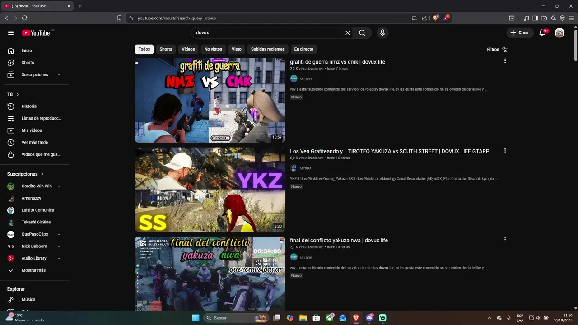
Task: Open the Nick Daboom subscription
Action: pos(35,246)
